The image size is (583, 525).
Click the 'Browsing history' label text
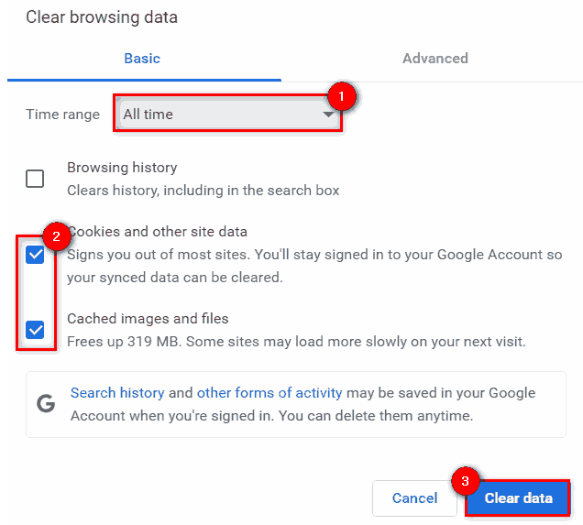pyautogui.click(x=122, y=168)
